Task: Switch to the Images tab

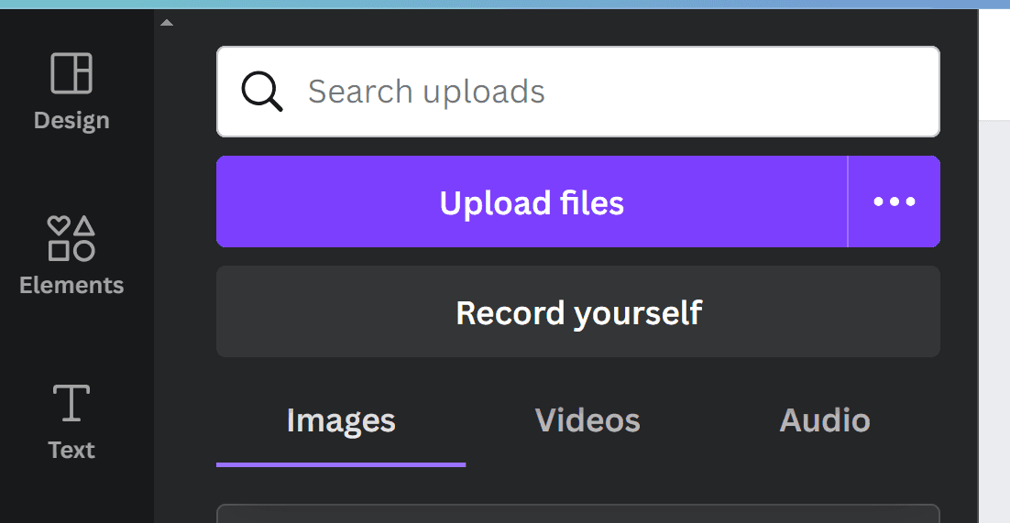Action: point(341,420)
